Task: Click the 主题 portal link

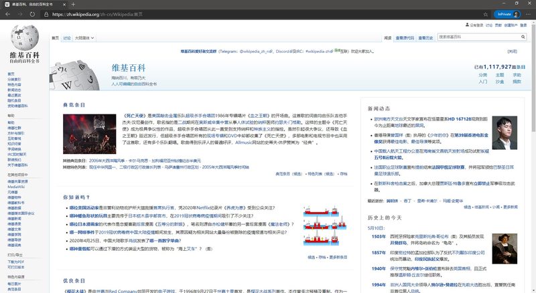Action: pos(500,75)
